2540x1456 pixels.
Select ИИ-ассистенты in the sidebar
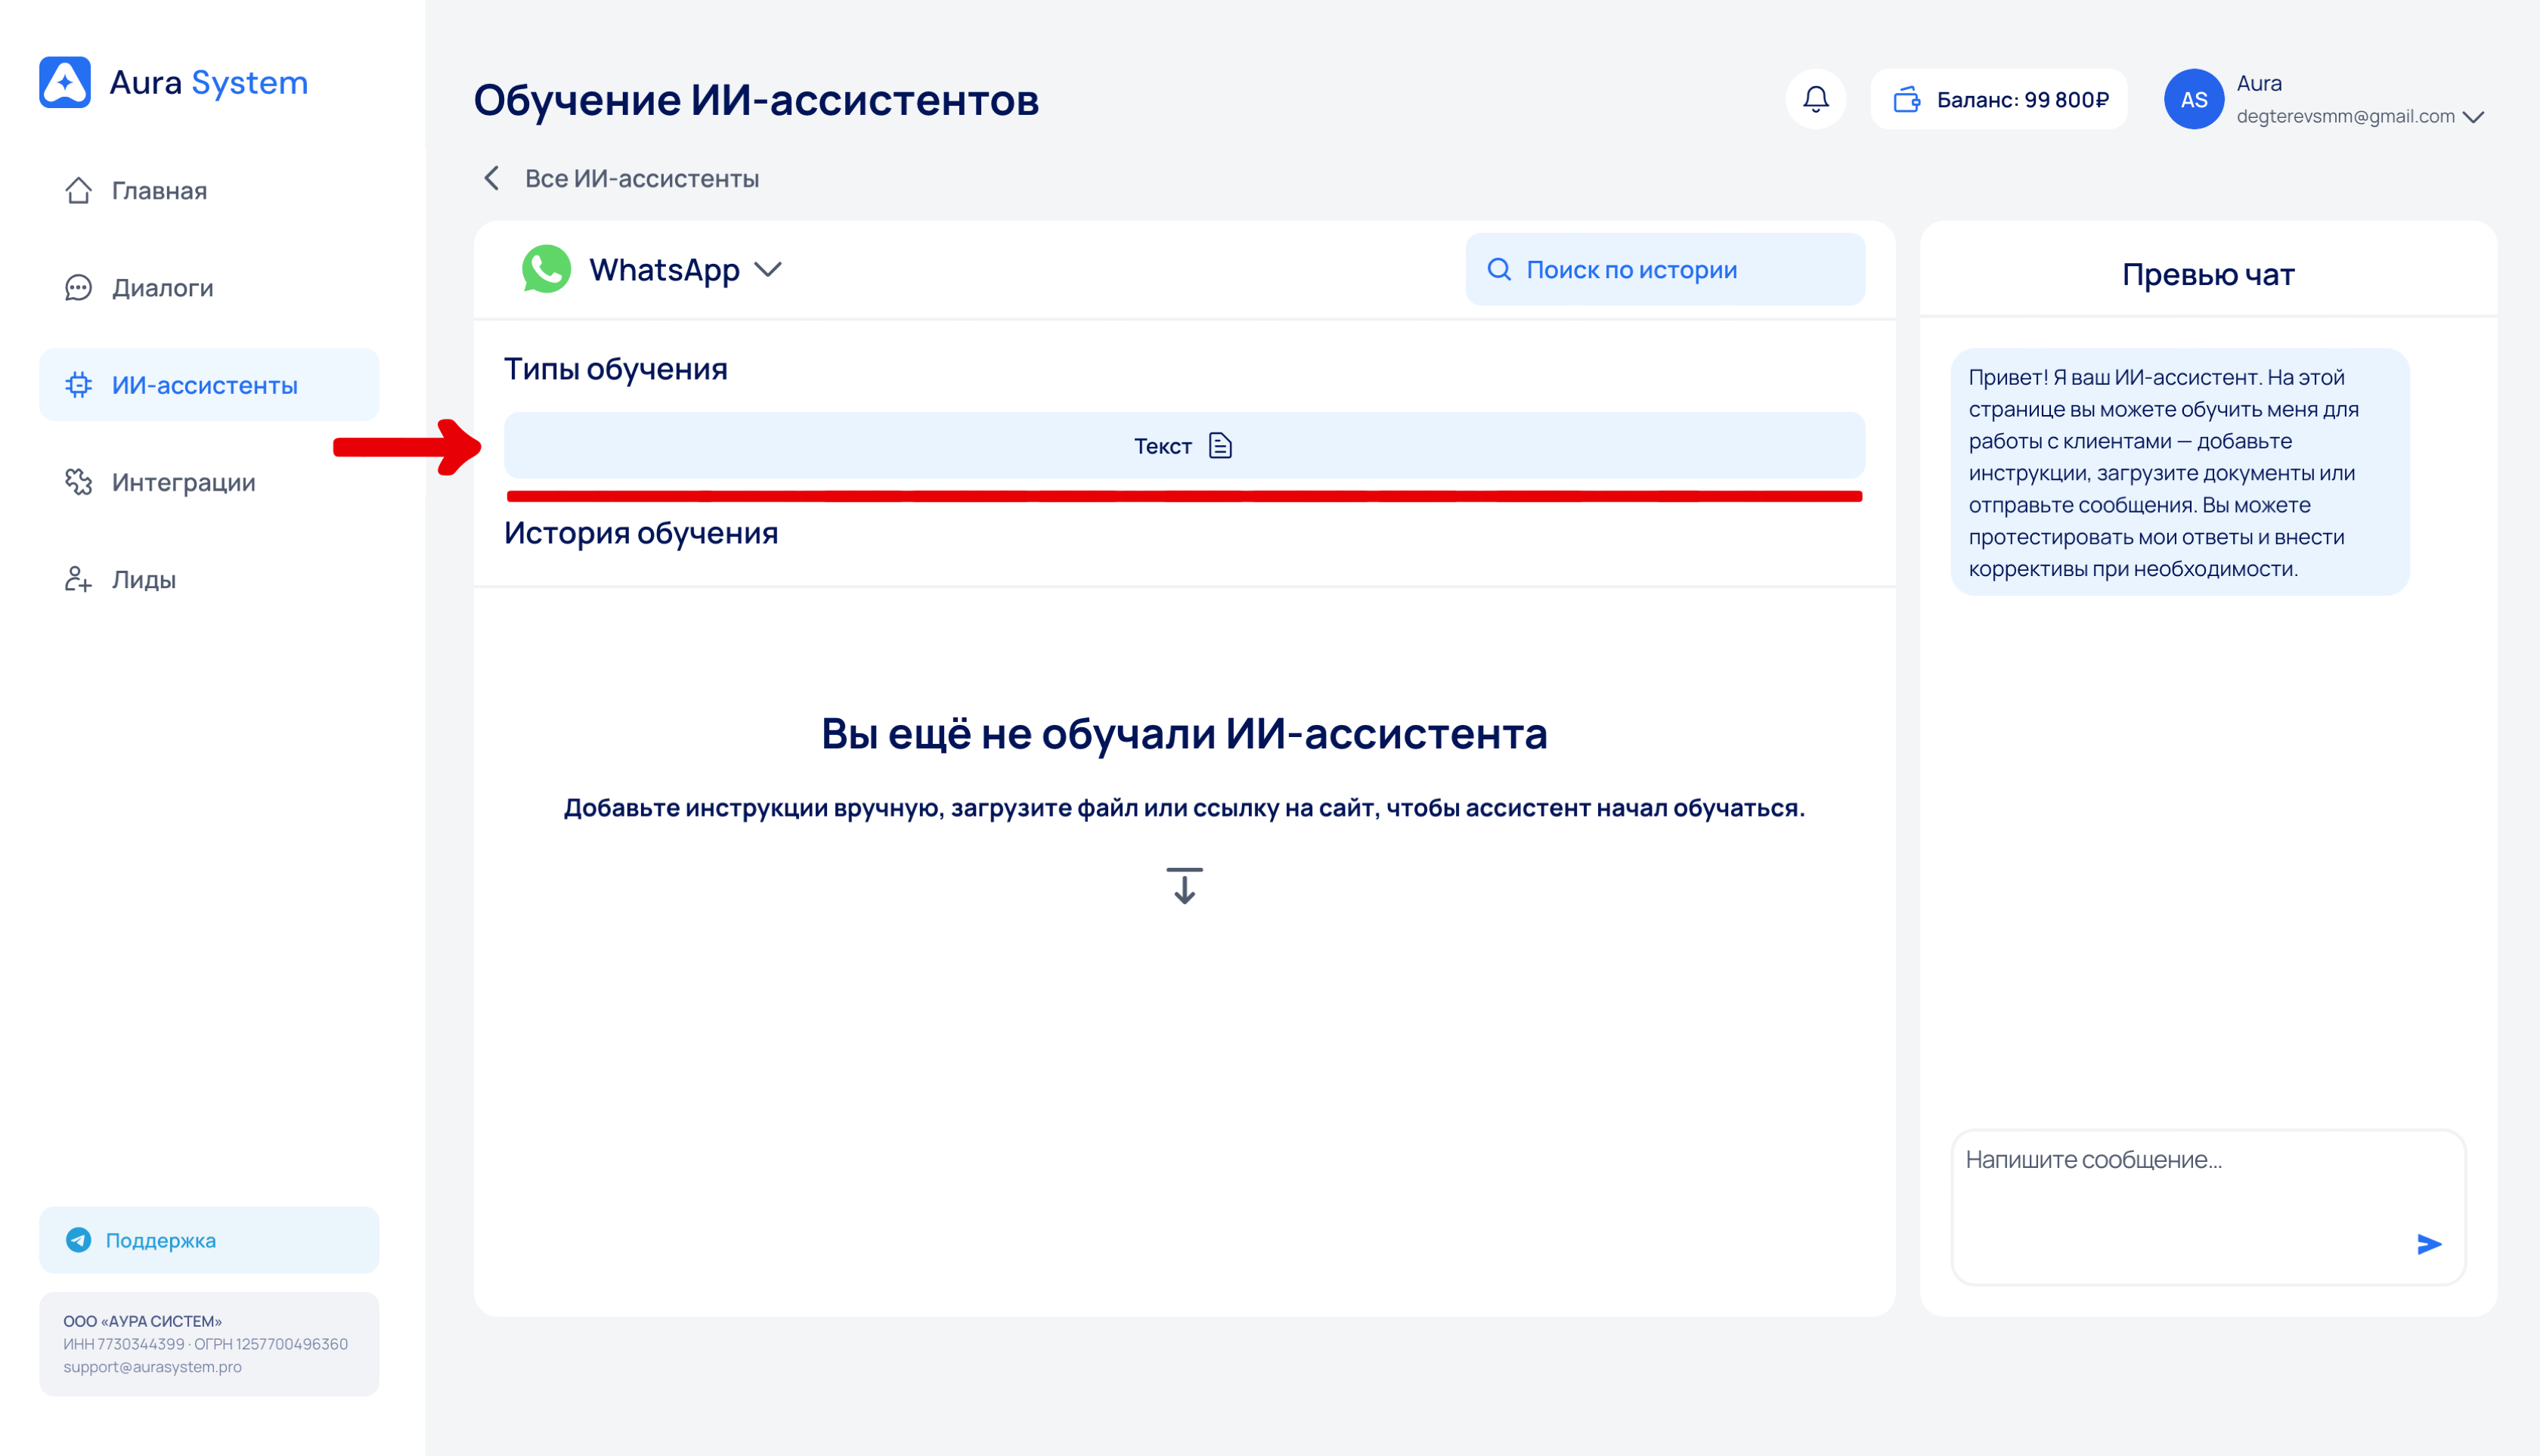click(x=204, y=385)
